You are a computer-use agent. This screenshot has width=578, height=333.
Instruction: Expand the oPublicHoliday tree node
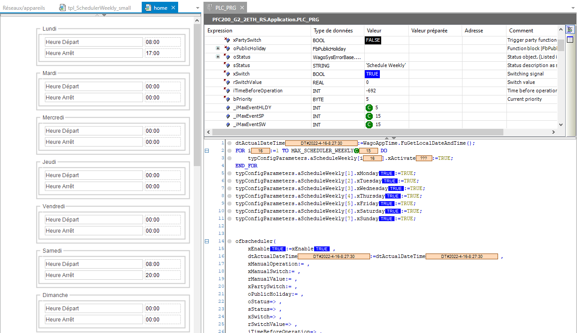click(218, 49)
